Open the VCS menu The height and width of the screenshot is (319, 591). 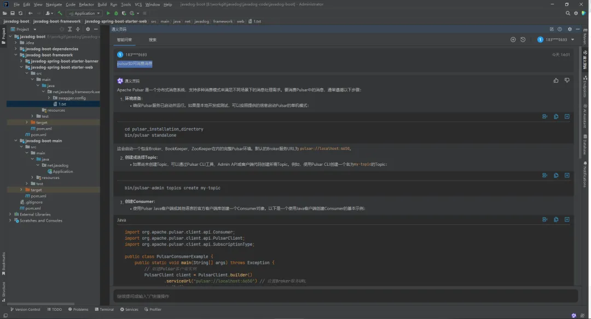(138, 4)
